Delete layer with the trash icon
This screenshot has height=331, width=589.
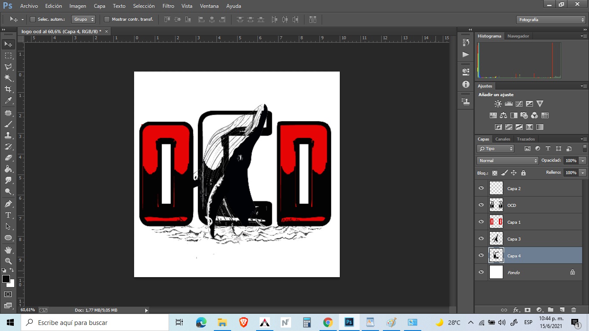(x=573, y=310)
